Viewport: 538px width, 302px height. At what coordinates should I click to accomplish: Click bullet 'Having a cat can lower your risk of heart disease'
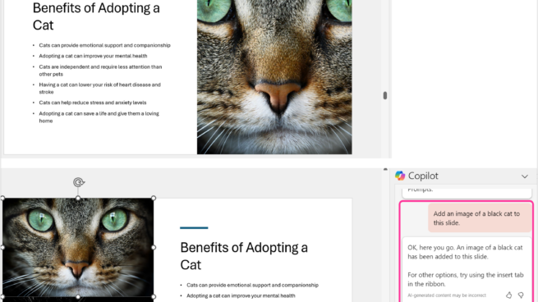coord(99,88)
